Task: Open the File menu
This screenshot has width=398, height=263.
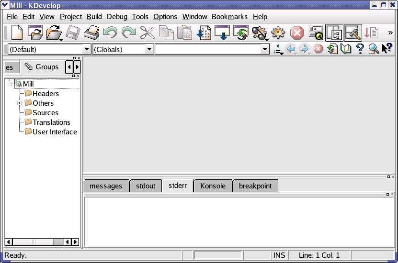Action: click(12, 17)
